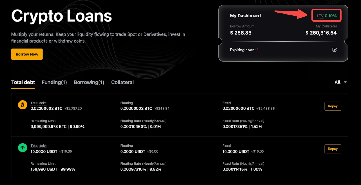This screenshot has width=361, height=185.
Task: Click the My Collateral value $260,316.54
Action: (321, 33)
